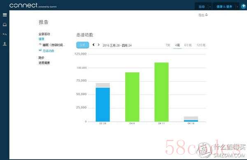Select the 12个月 range tab
Viewport: 247px width, 160px height.
tap(201, 45)
